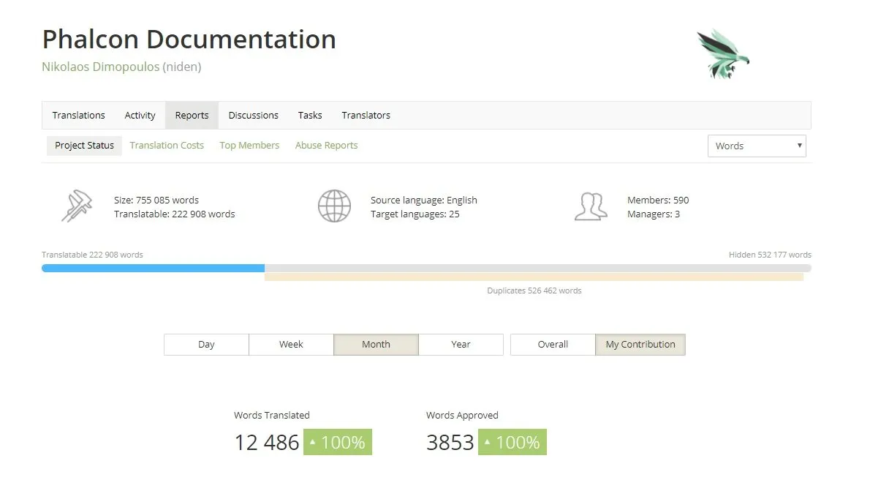Click the Phalcon Documentation title
Screen dimensions: 870x491
(x=189, y=40)
